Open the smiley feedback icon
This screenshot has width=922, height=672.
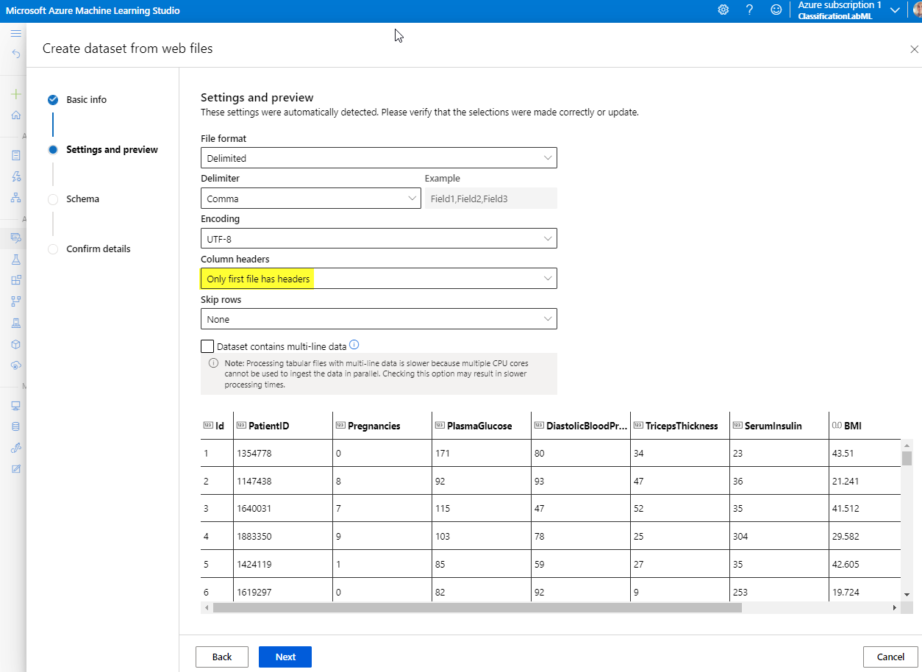click(776, 10)
